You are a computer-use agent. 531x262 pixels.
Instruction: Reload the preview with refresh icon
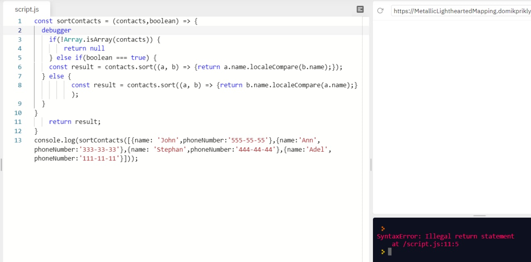380,11
